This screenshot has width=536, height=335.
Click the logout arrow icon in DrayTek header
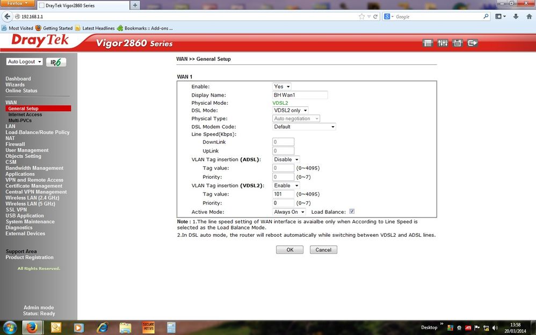coord(473,43)
